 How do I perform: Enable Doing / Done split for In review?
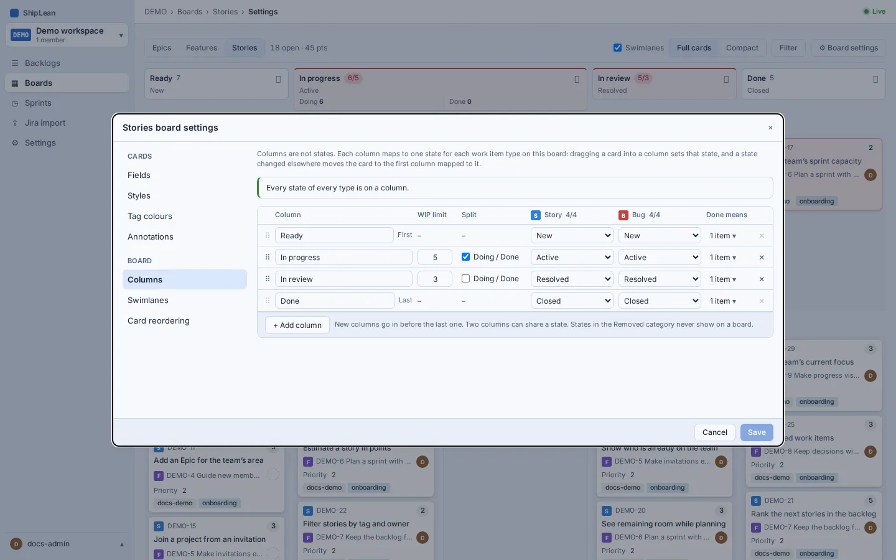465,279
